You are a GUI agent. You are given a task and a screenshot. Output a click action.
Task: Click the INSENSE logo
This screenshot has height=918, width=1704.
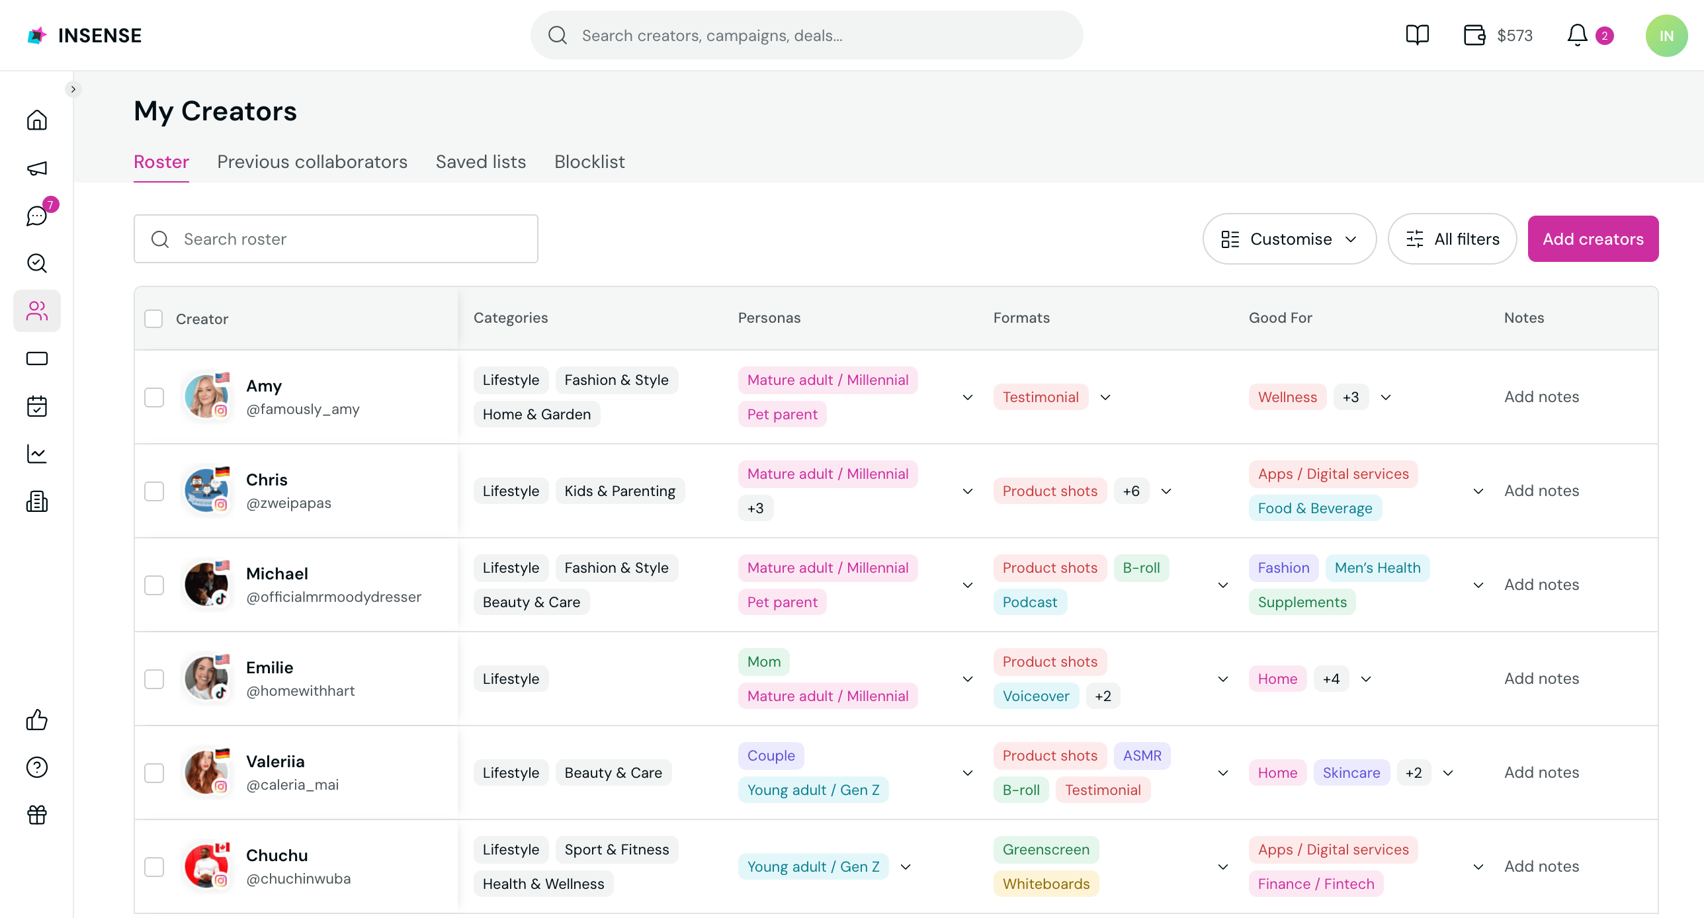point(85,36)
